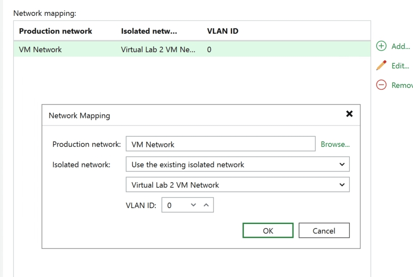Close the Network Mapping dialog
Image resolution: width=413 pixels, height=277 pixels.
click(349, 114)
